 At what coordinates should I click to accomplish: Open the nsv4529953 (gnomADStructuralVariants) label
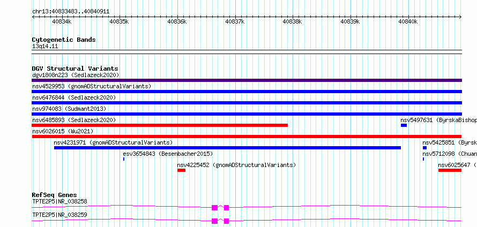click(92, 86)
